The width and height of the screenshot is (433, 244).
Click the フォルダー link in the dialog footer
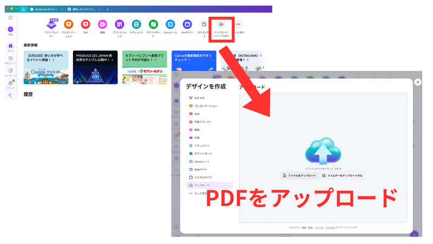[x=330, y=228]
